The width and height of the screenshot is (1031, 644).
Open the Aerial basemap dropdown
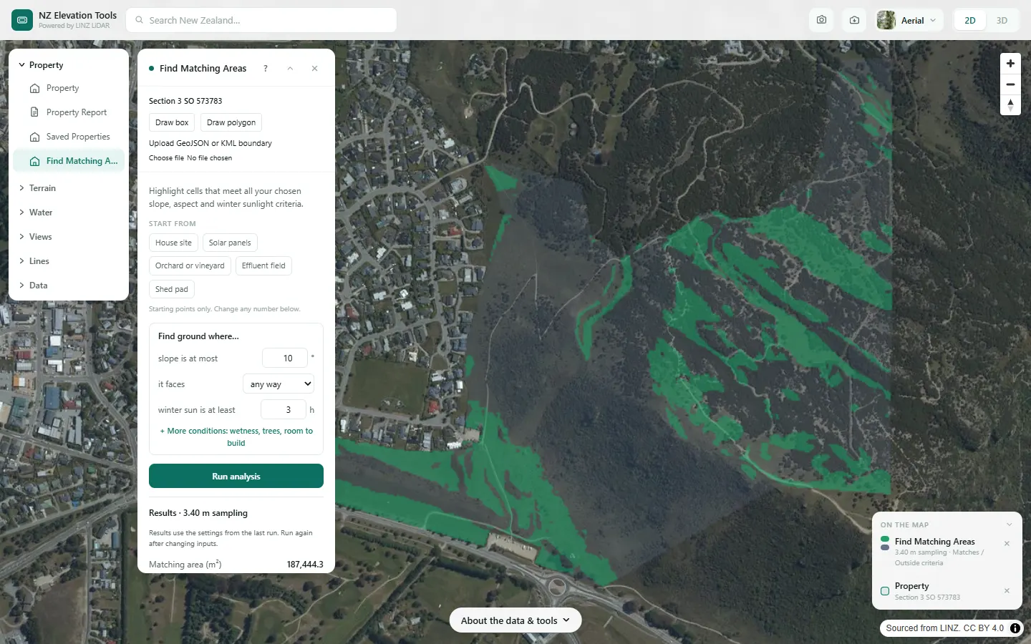[x=909, y=20]
